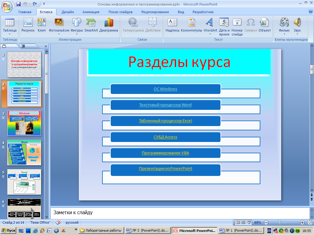Insert a SmartArt graphic
Image resolution: width=314 pixels, height=235 pixels.
(x=91, y=25)
